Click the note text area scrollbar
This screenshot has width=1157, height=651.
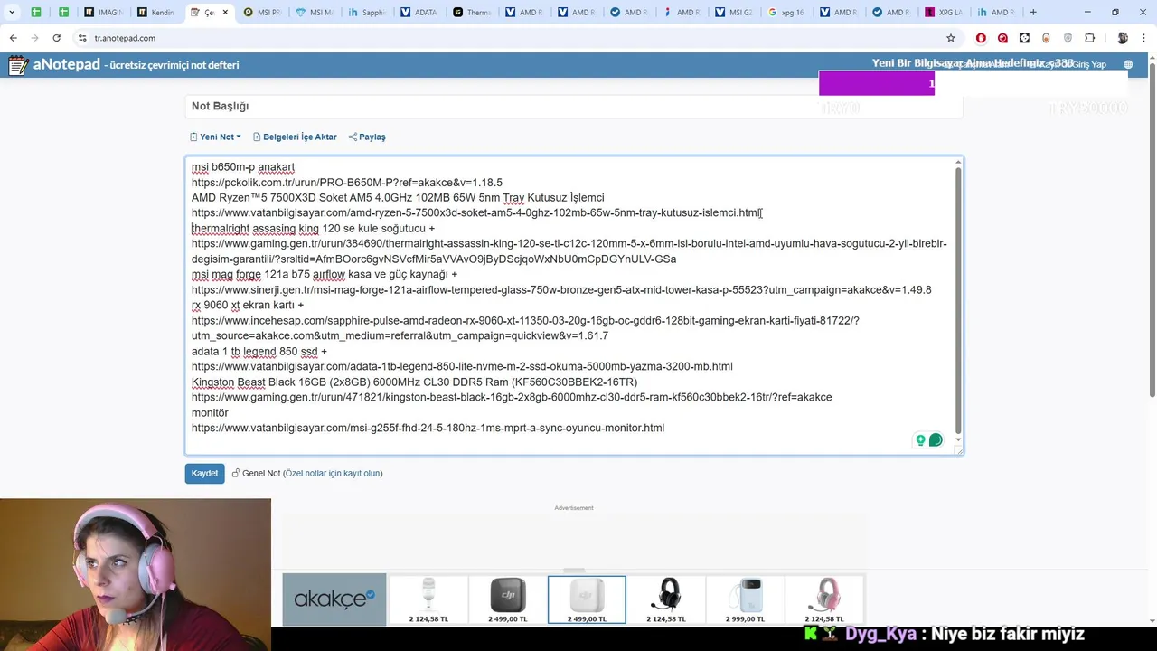[958, 303]
